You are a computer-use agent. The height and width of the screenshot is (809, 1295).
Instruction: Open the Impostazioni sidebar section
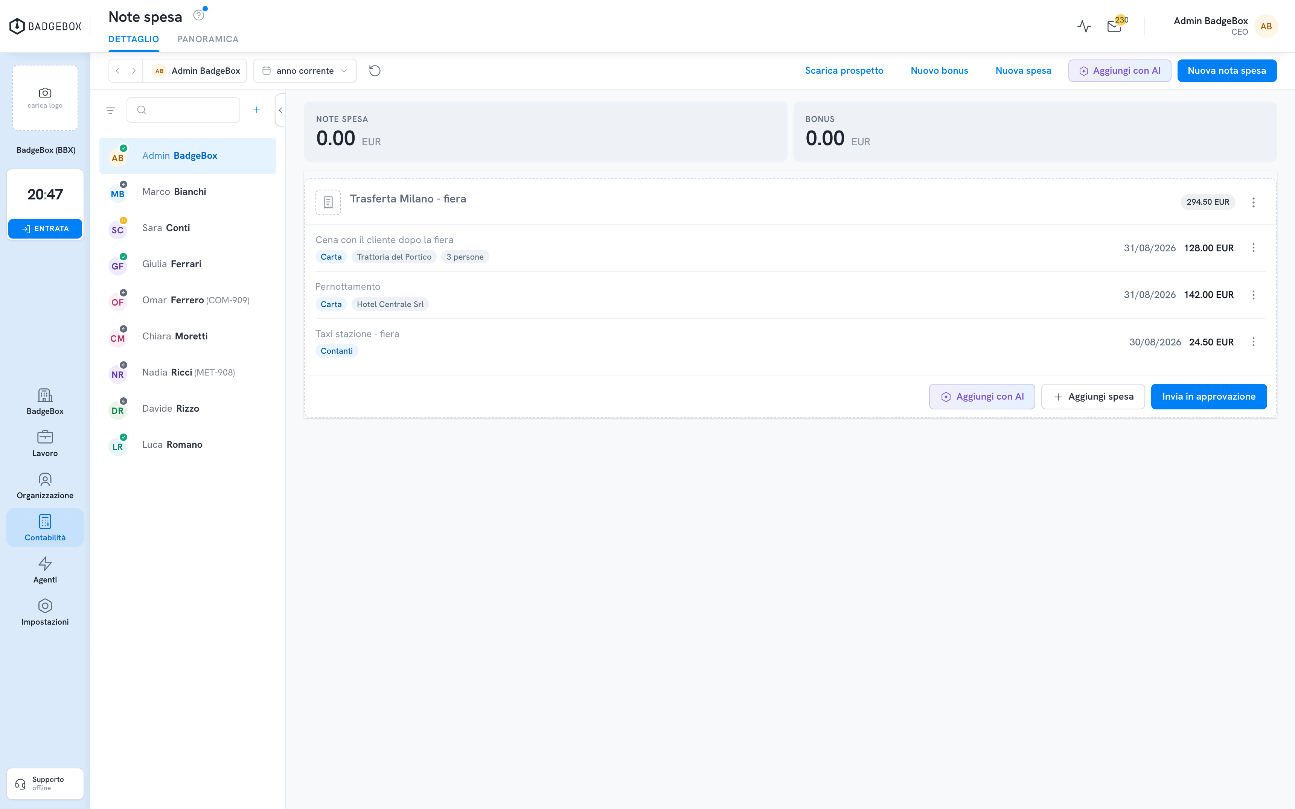pos(45,612)
